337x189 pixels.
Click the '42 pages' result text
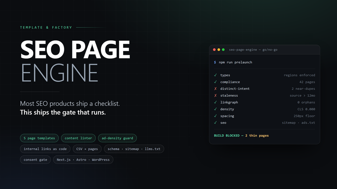(x=307, y=82)
